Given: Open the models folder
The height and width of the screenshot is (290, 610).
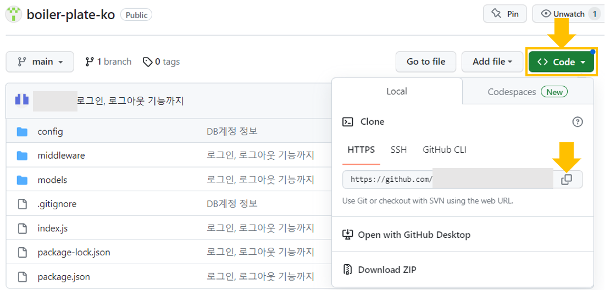Looking at the screenshot, I should coord(53,180).
